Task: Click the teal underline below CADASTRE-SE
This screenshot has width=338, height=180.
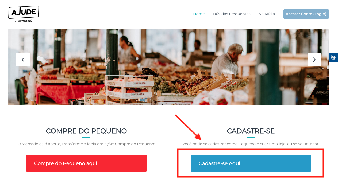Action: 251,137
